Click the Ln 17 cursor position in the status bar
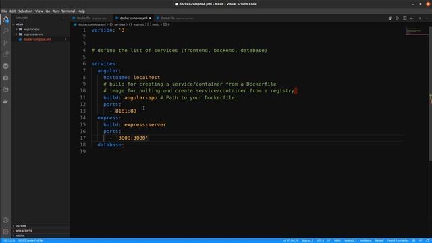 [x=290, y=240]
